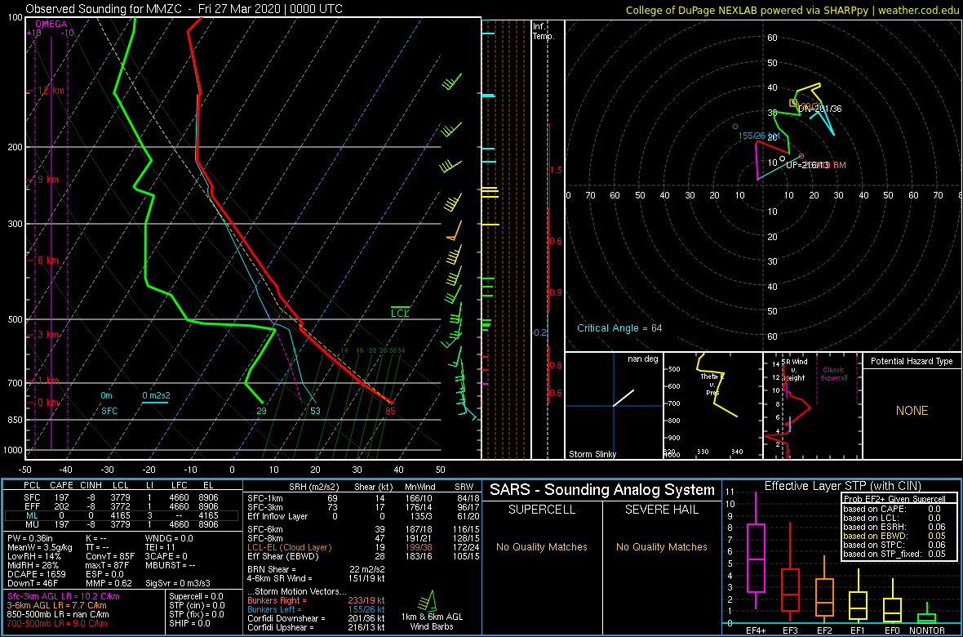The height and width of the screenshot is (637, 963).
Task: Click the wetbulb value 53
Action: (x=316, y=411)
